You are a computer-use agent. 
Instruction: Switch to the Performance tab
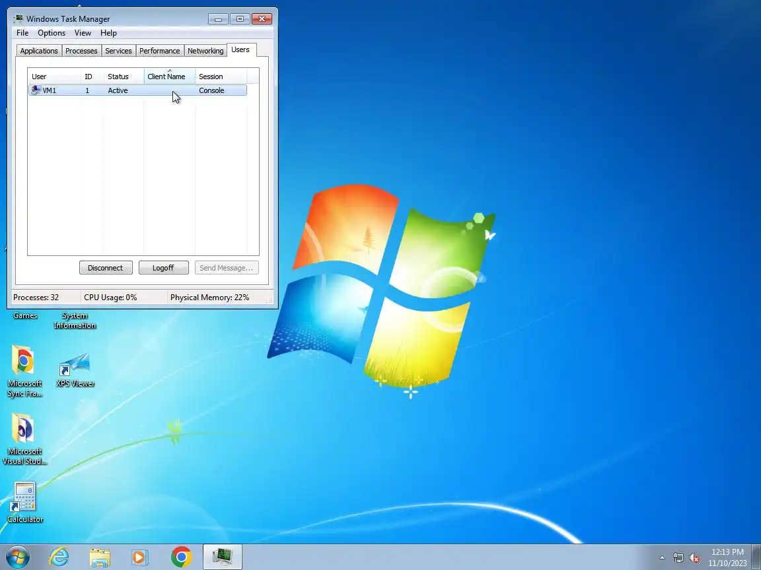point(160,51)
